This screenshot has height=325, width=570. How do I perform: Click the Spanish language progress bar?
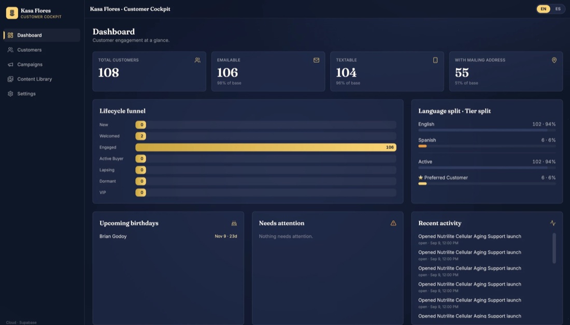click(487, 146)
